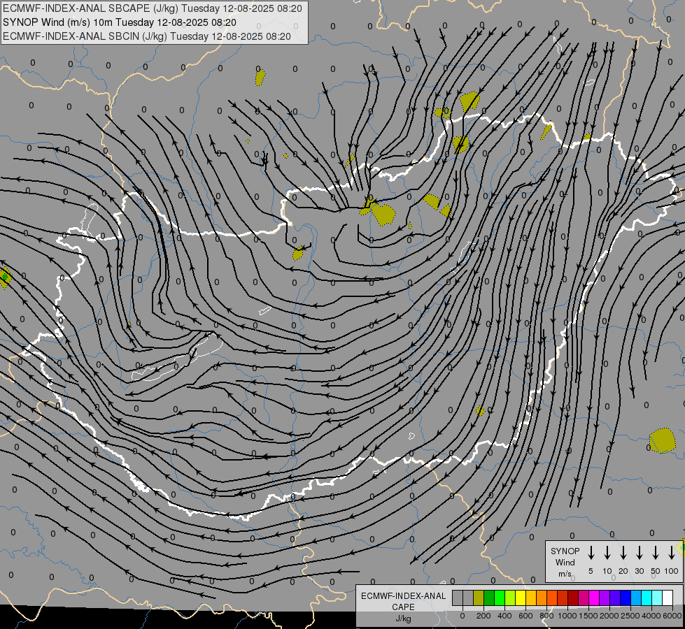Pick the pale cyan swatch after 4000 tick
This screenshot has width=685, height=629.
click(656, 598)
